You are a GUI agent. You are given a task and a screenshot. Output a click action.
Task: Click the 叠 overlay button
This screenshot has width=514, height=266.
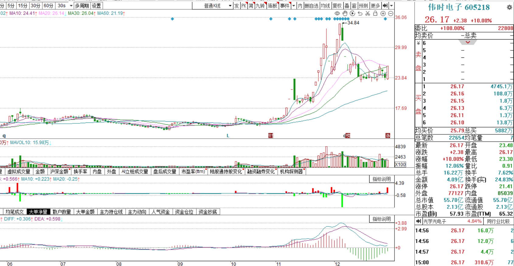(347, 5)
